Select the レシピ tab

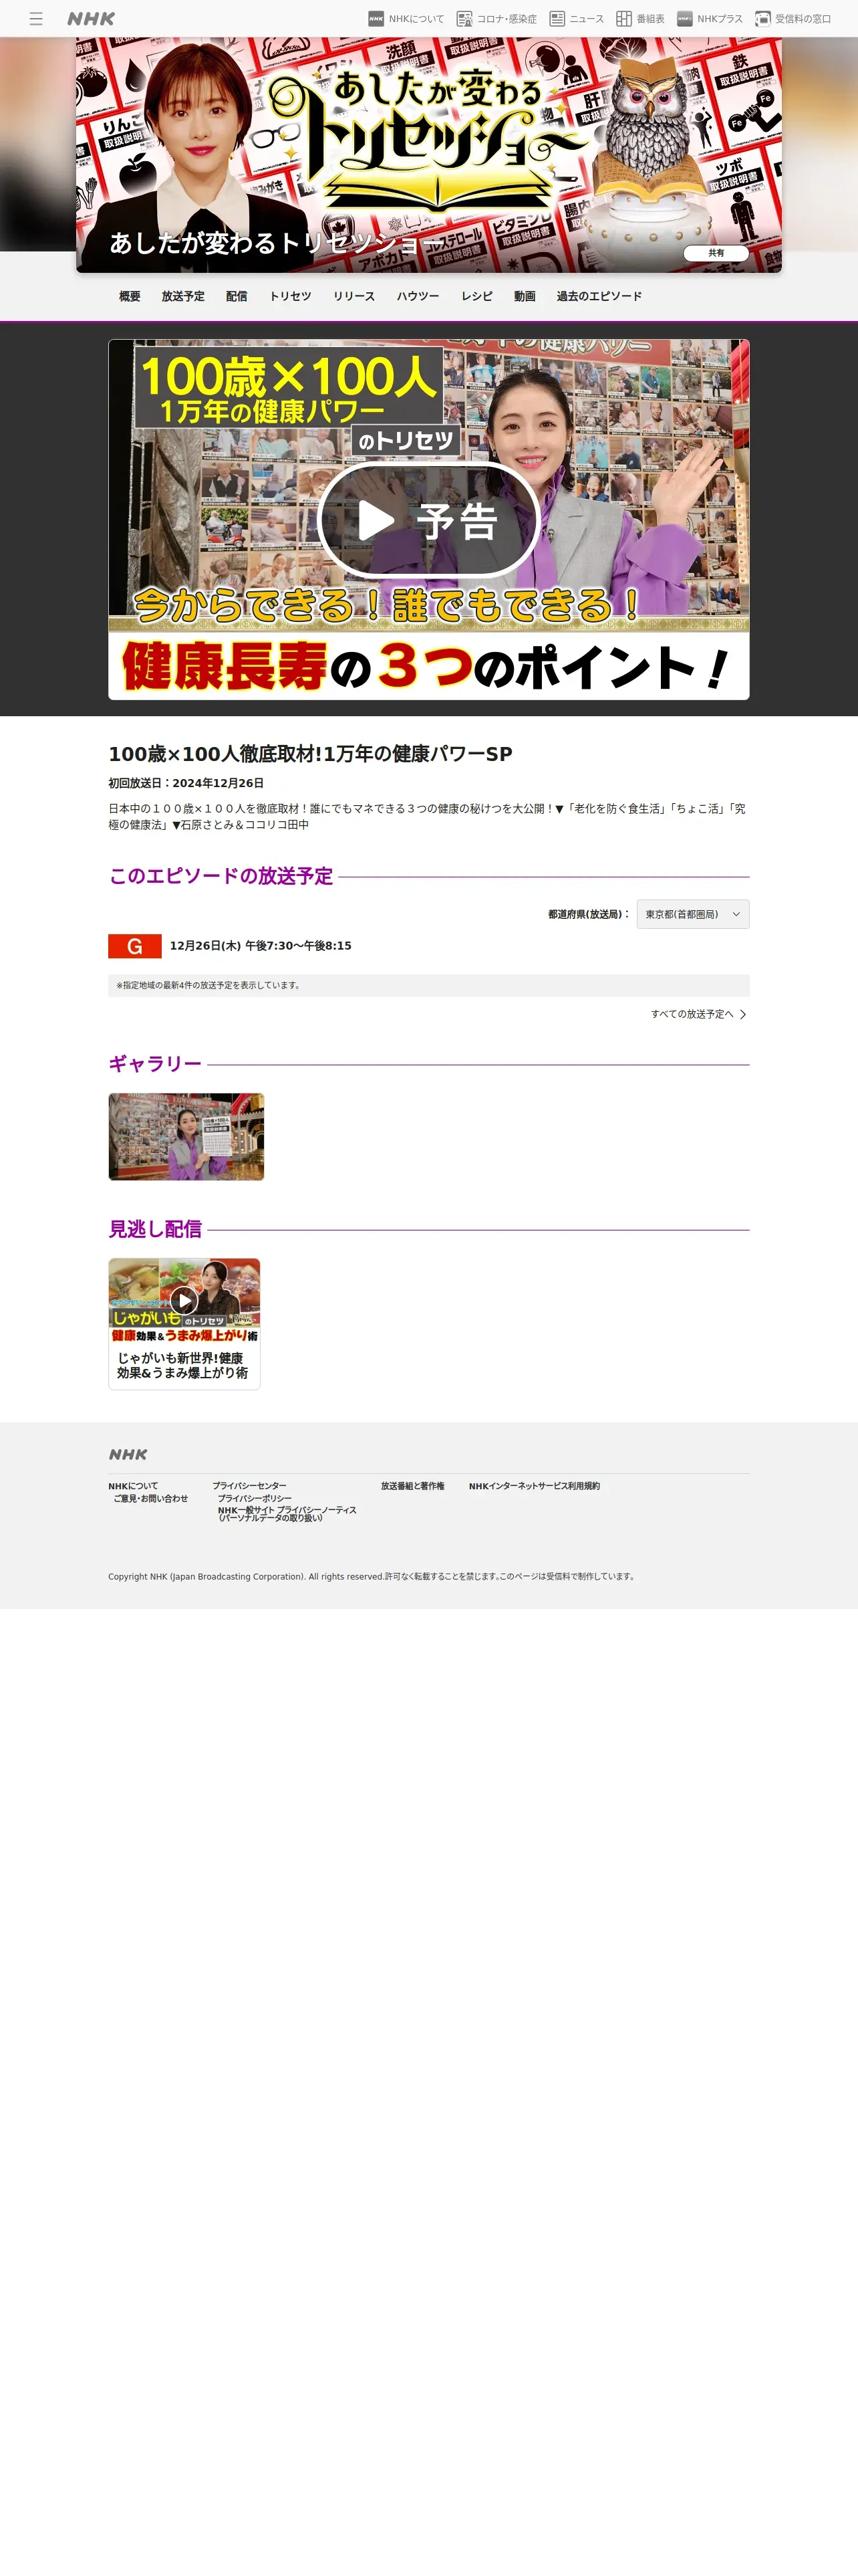pos(476,296)
